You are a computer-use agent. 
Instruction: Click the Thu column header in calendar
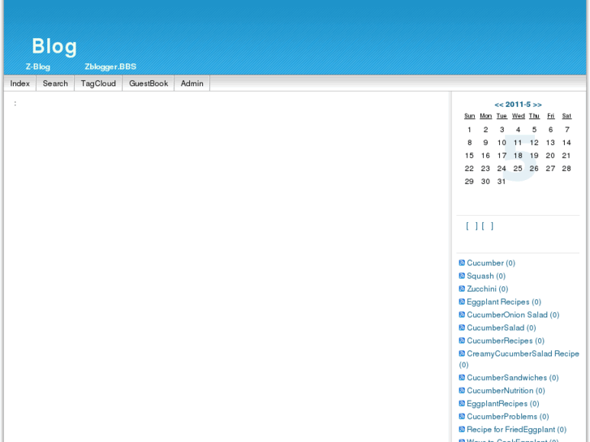pyautogui.click(x=534, y=116)
